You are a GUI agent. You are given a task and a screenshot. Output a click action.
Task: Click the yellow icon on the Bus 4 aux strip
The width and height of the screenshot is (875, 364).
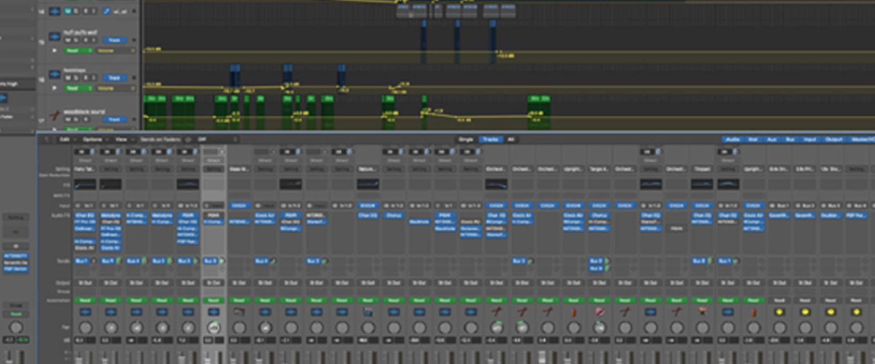pyautogui.click(x=856, y=312)
